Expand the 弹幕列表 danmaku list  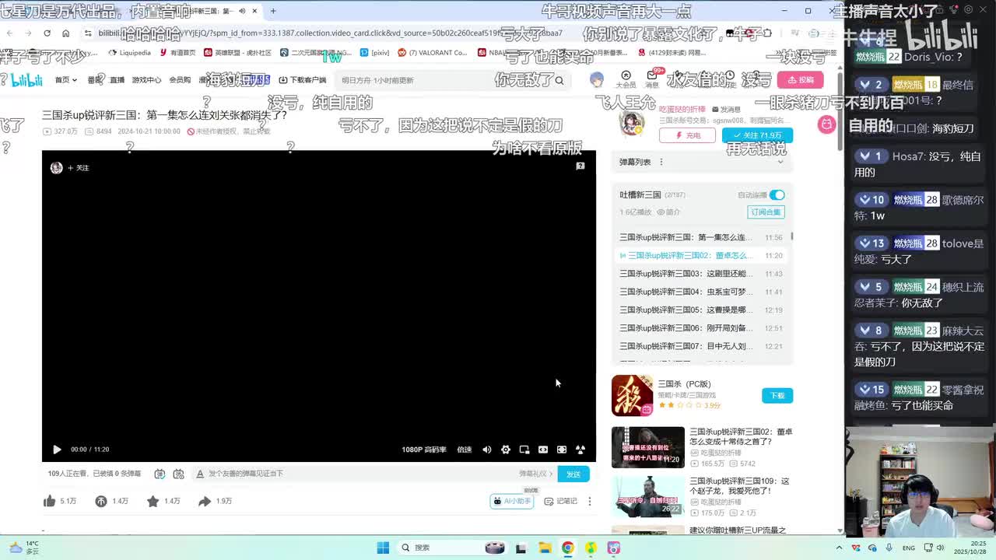(x=780, y=162)
